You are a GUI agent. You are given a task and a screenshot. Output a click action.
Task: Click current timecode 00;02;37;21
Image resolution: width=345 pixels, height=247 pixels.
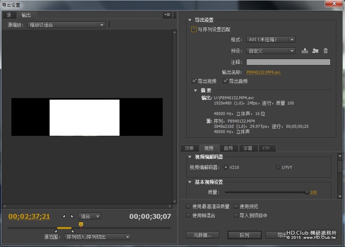[29, 217]
